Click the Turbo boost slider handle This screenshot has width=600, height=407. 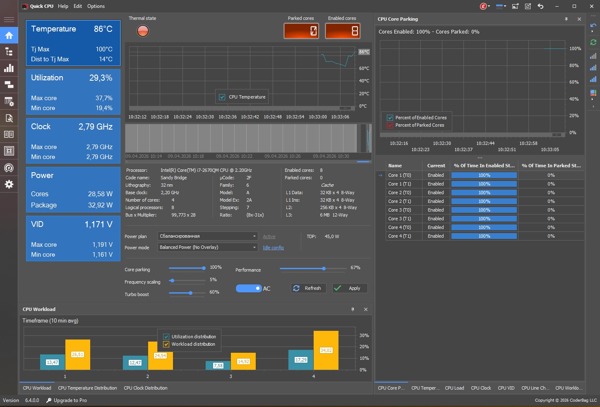[x=190, y=293]
